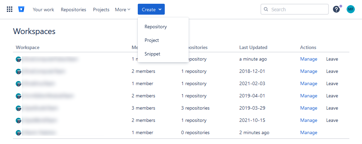
Task: Choose Repository from the Create menu
Action: [x=163, y=27]
